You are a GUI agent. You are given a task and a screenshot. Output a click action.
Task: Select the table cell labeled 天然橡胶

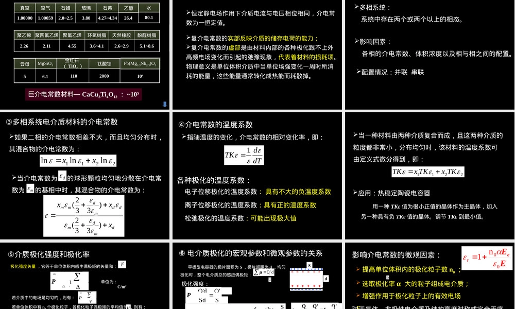coord(121,35)
